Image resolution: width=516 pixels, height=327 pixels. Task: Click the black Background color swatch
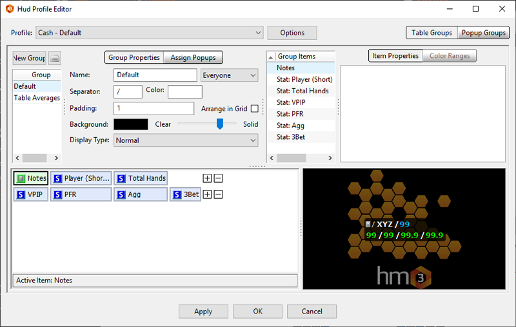click(131, 124)
